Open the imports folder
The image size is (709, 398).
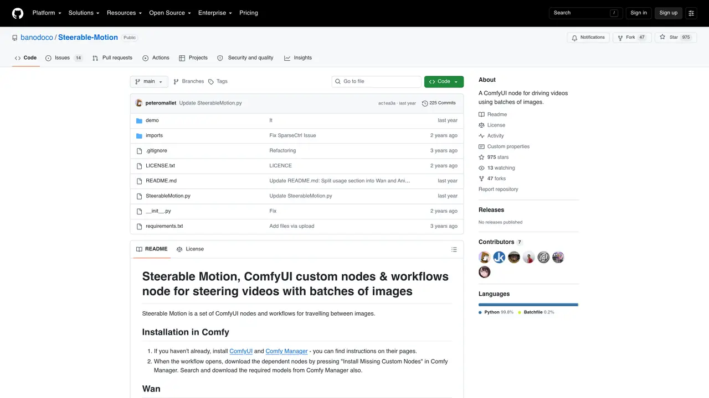point(154,135)
